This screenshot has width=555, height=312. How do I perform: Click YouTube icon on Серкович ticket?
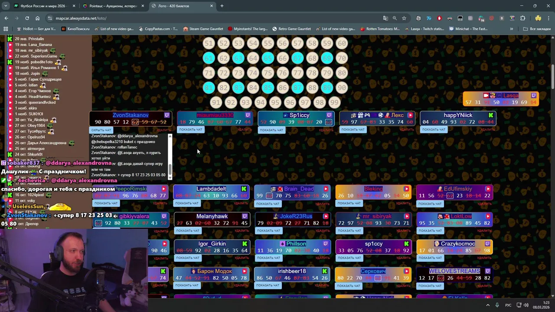tap(407, 271)
